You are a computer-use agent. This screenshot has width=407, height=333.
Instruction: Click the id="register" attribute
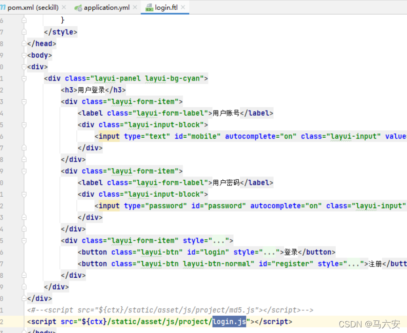tap(286, 264)
